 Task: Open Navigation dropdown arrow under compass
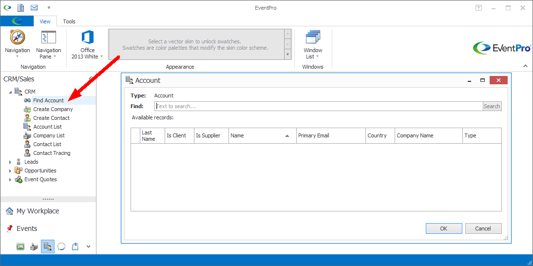pos(18,57)
